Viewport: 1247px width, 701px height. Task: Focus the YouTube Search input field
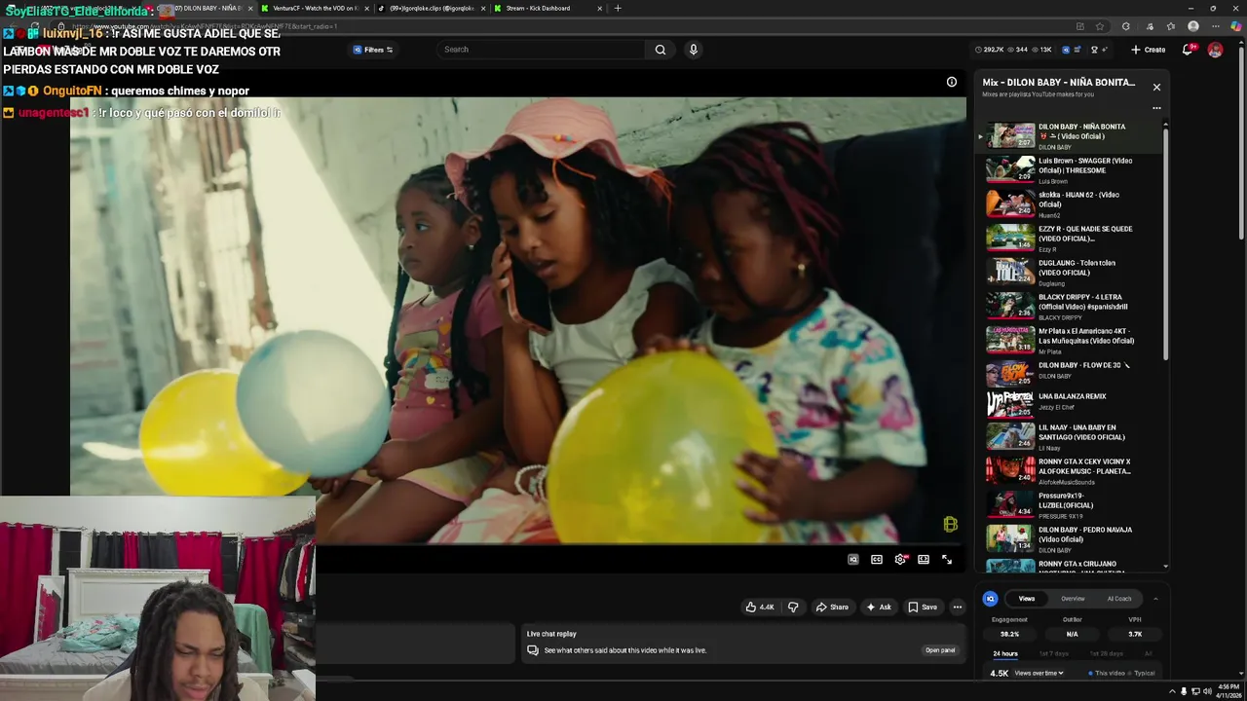541,50
